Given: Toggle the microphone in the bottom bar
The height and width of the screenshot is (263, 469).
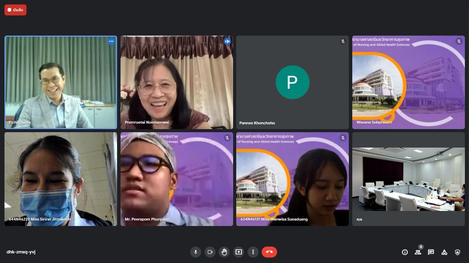Looking at the screenshot, I should [x=196, y=252].
